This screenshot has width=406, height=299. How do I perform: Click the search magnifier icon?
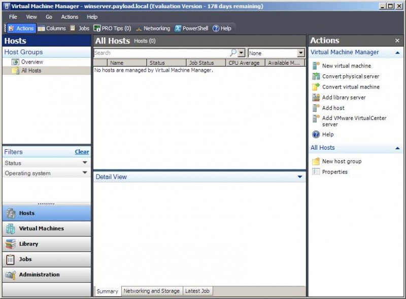(233, 53)
